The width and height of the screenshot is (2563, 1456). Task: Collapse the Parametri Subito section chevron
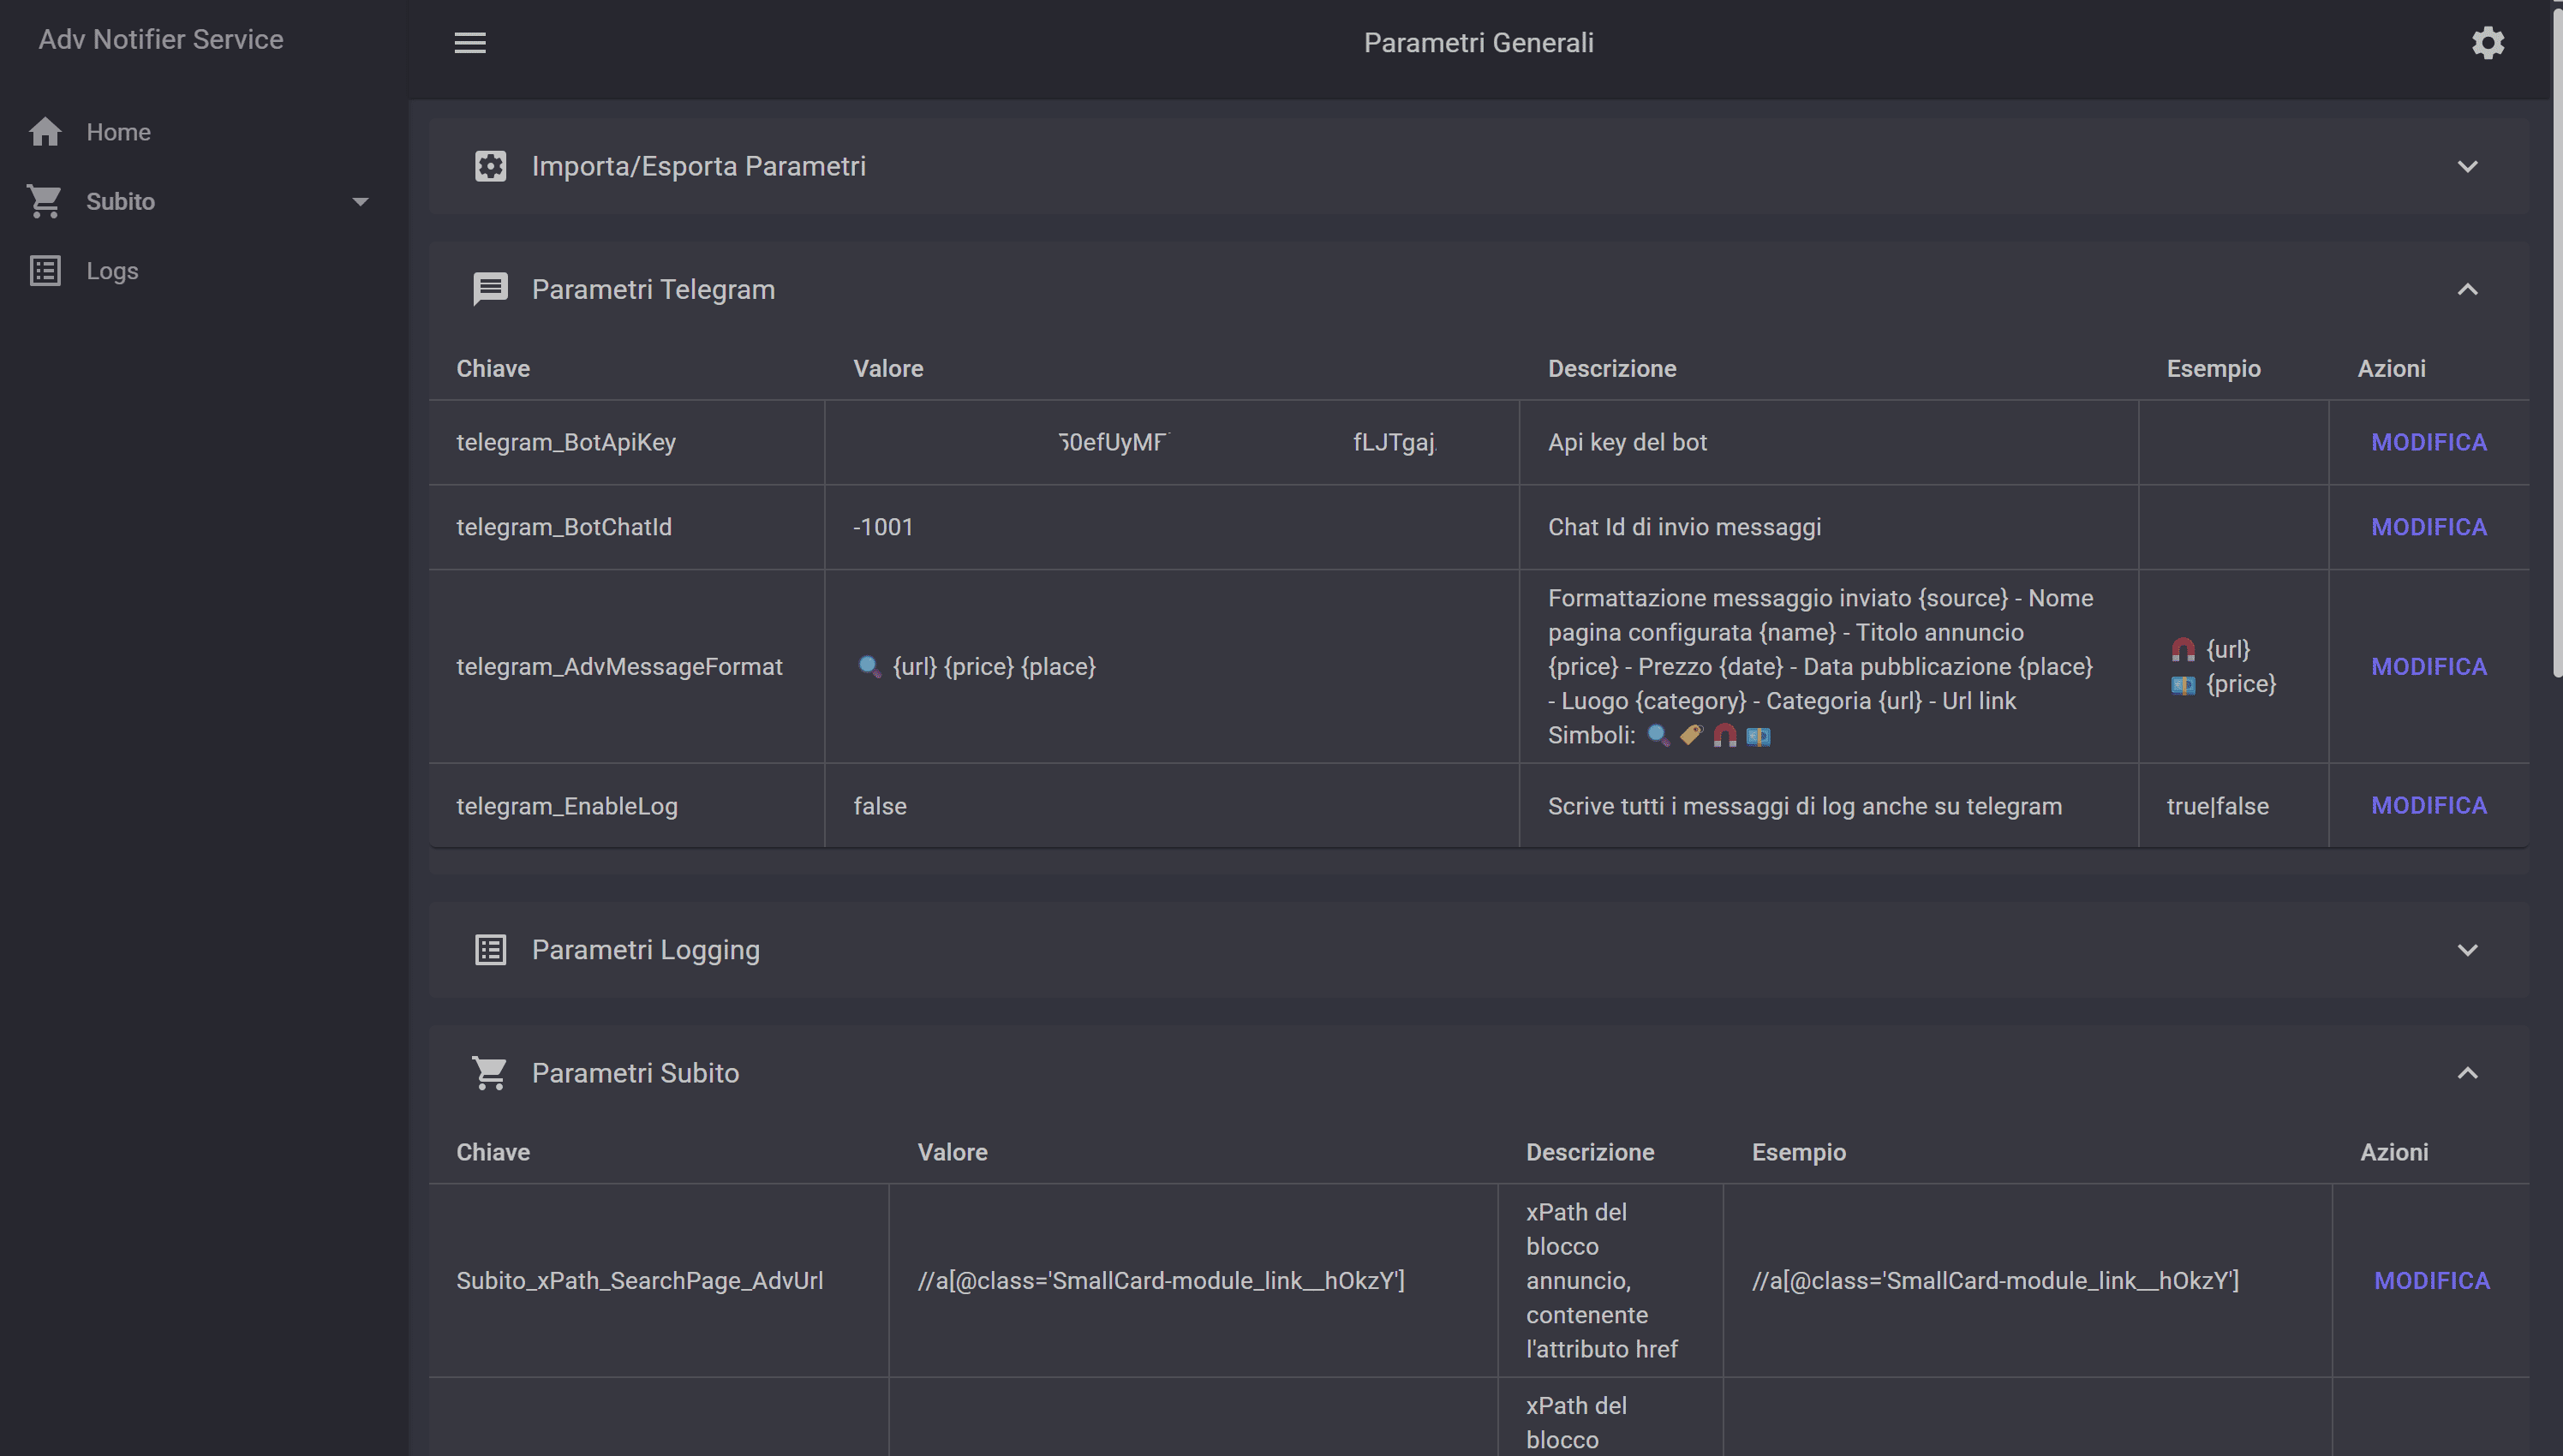(x=2467, y=1073)
